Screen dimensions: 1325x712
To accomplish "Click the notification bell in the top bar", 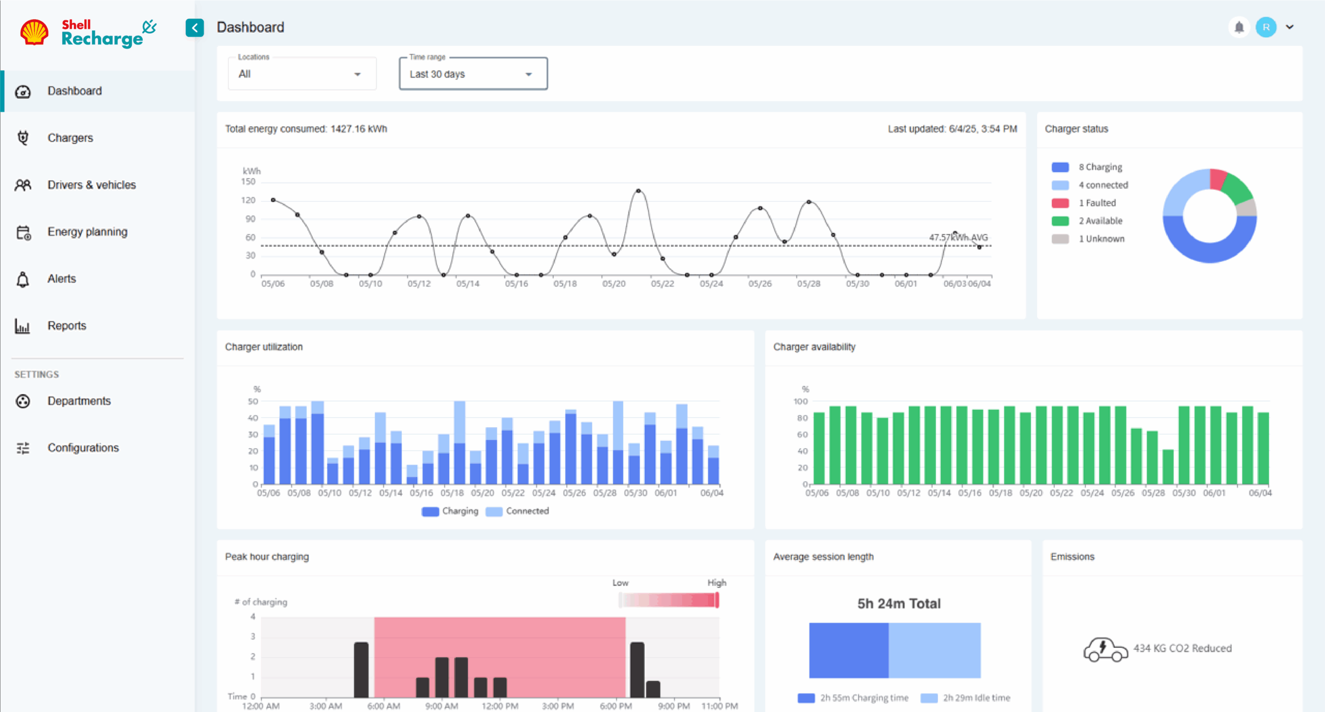I will pos(1239,27).
